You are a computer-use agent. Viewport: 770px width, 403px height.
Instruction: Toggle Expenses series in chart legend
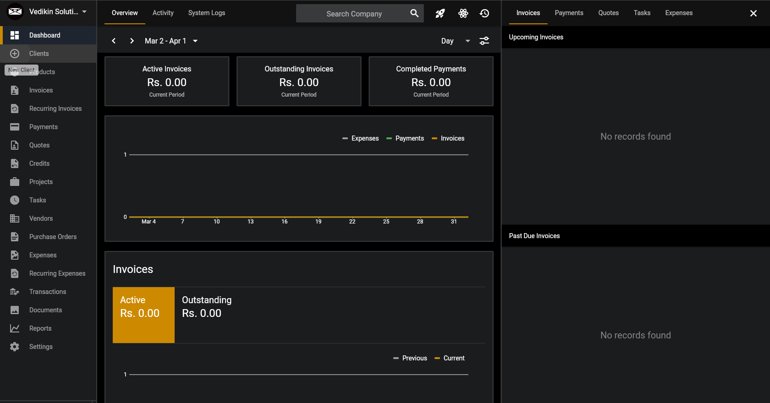[x=361, y=138]
